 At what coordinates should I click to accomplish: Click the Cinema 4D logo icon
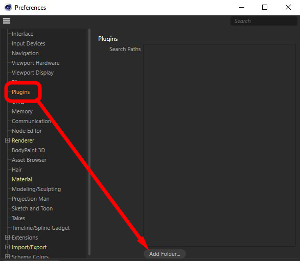pos(8,8)
